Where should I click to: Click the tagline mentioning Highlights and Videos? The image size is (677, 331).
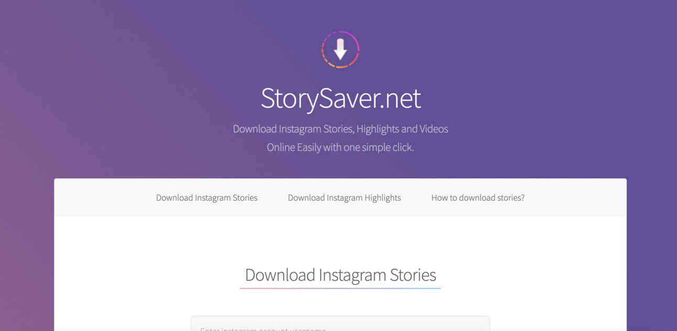pyautogui.click(x=341, y=129)
